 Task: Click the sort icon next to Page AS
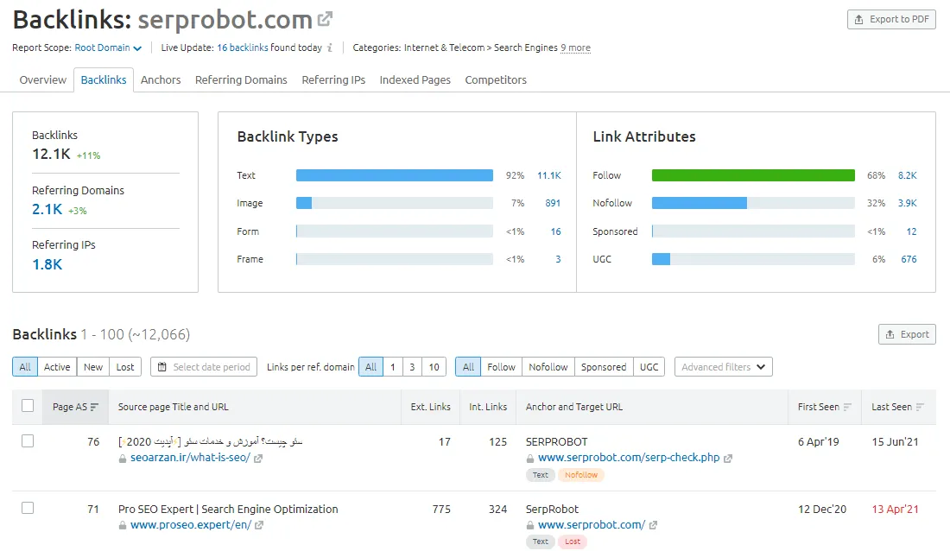pos(94,408)
